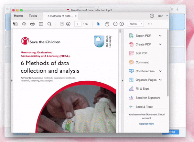Click the document vertical scrollbar handle
Screen dimensions: 194x142
click(120, 31)
